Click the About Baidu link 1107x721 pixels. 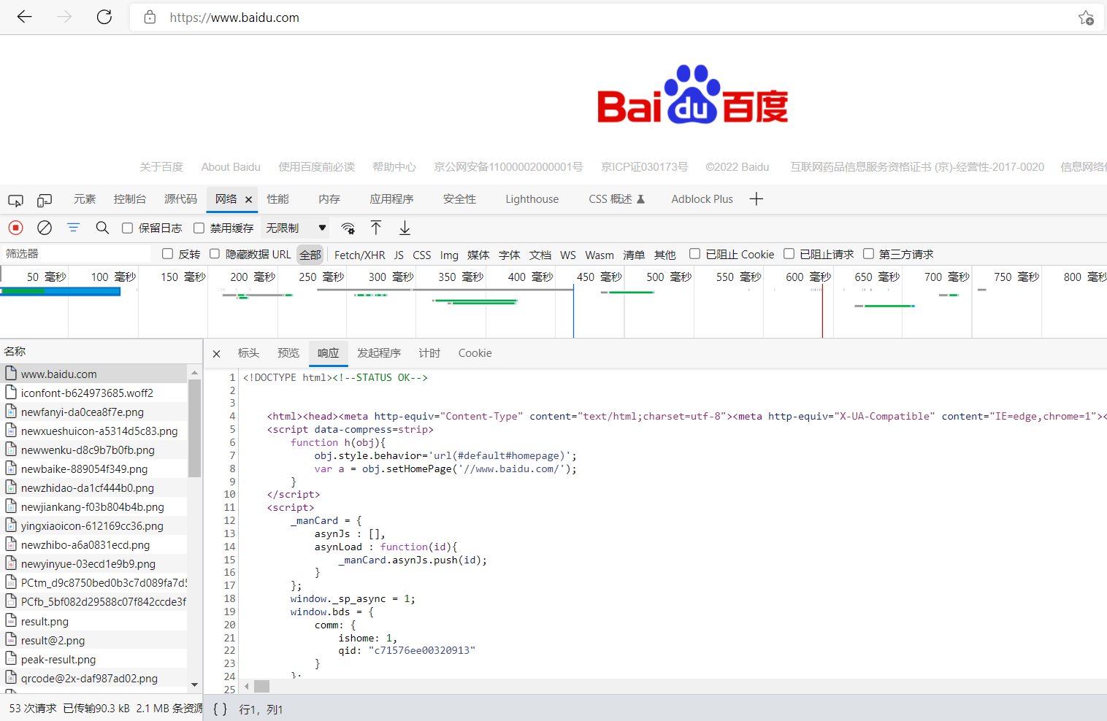coord(231,167)
